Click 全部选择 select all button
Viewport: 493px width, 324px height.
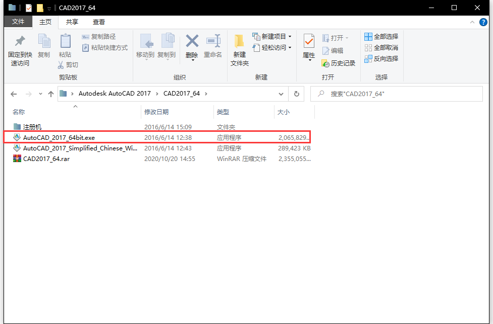pyautogui.click(x=381, y=36)
